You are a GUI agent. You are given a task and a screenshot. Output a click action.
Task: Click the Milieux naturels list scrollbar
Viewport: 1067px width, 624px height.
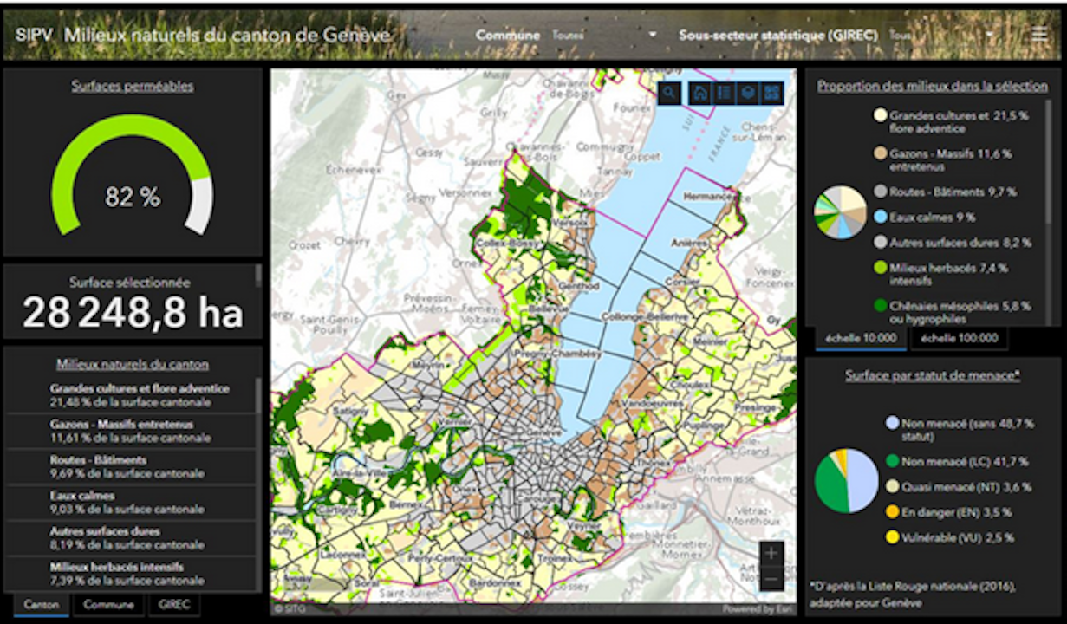click(x=257, y=395)
